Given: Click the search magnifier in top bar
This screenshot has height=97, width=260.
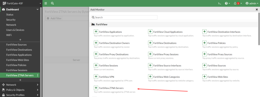Looking at the screenshot, I should (52, 3).
